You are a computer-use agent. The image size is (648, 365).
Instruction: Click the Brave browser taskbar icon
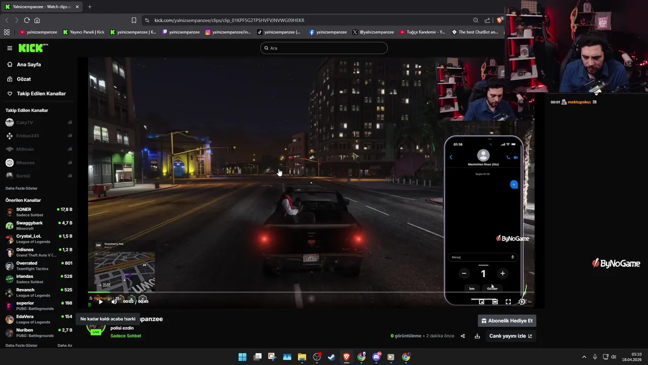coord(346,357)
